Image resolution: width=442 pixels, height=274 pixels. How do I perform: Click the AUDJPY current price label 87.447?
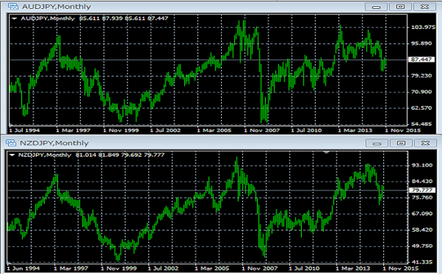[421, 59]
